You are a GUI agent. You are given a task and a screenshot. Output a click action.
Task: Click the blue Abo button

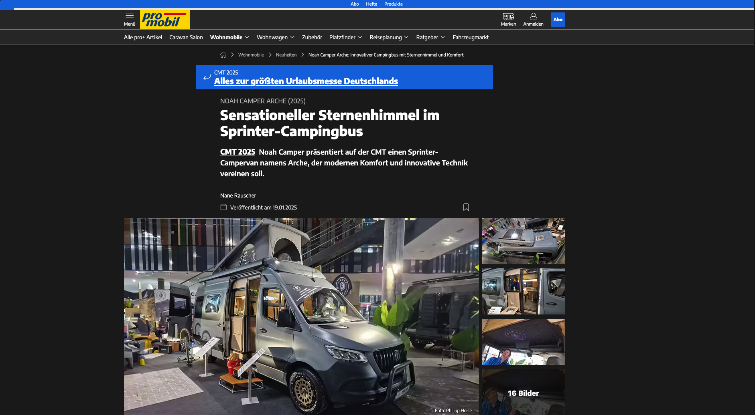558,20
